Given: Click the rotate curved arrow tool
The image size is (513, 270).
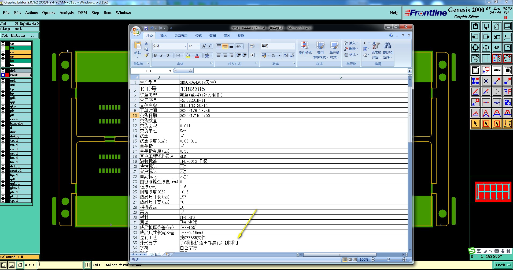Looking at the screenshot, I should (x=497, y=92).
